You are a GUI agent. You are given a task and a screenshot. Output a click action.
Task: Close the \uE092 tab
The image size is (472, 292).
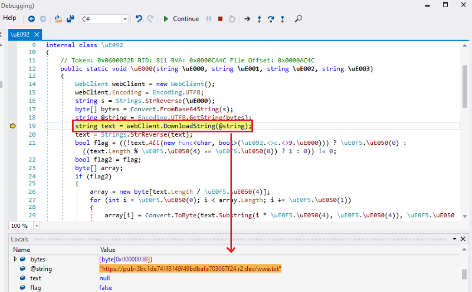click(x=36, y=35)
